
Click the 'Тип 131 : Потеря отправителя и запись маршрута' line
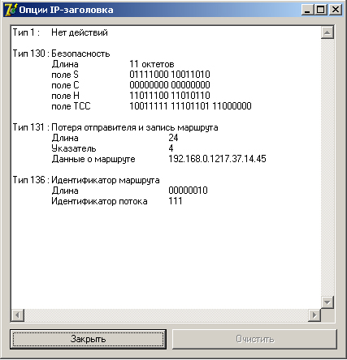point(115,127)
